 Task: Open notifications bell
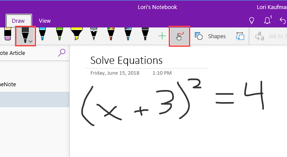[268, 20]
